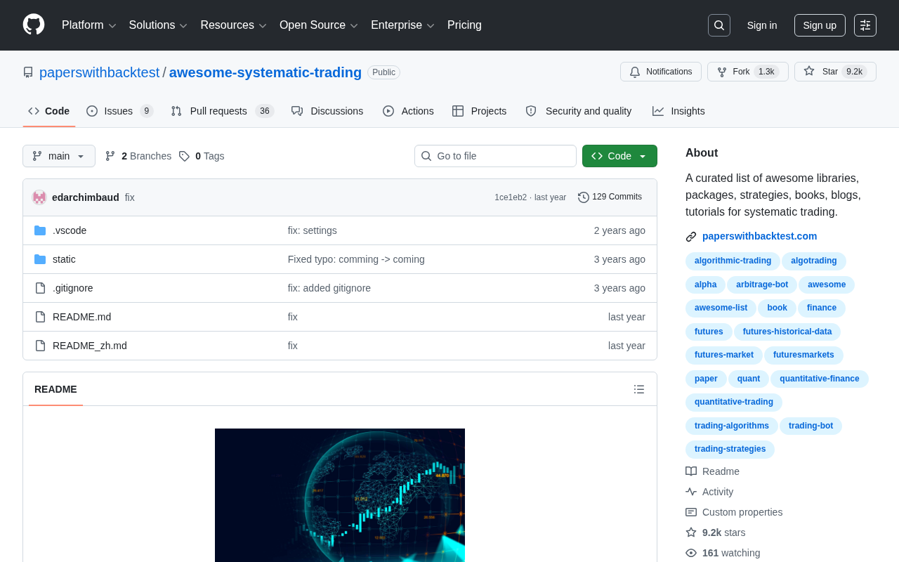Switch to the Issues tab

(119, 111)
